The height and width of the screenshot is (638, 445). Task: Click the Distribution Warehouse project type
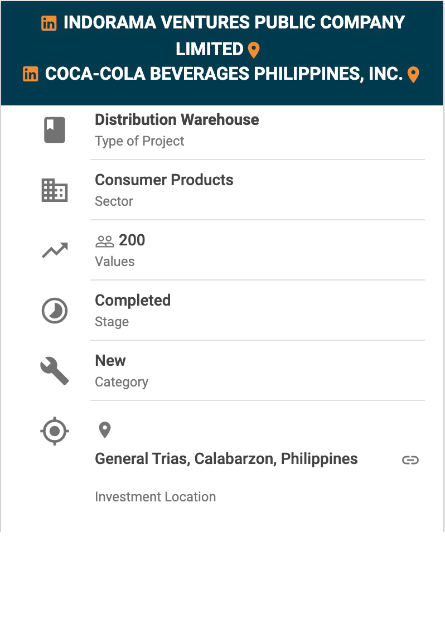177,120
